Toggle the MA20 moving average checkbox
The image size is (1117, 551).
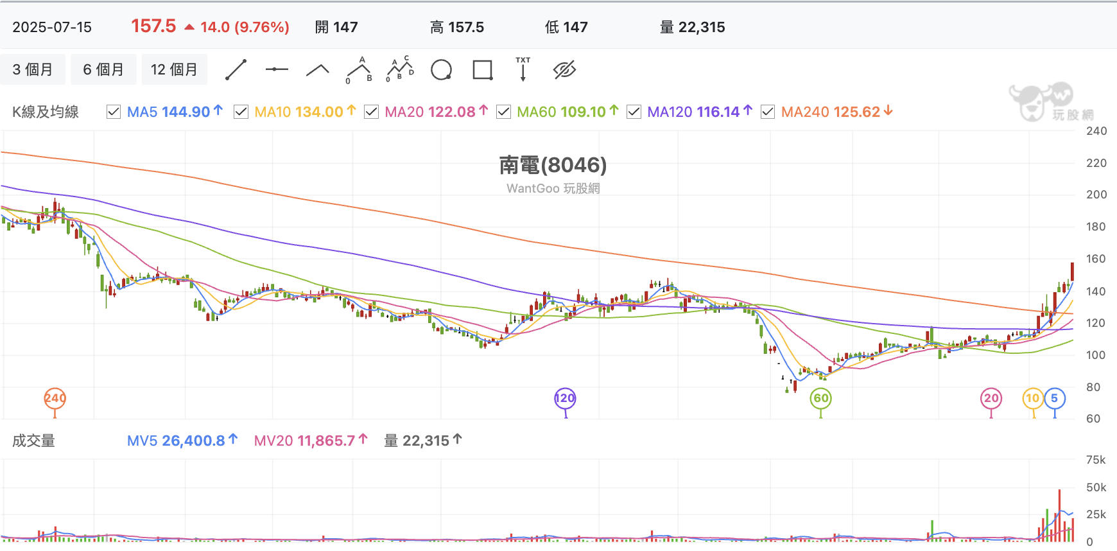(371, 112)
